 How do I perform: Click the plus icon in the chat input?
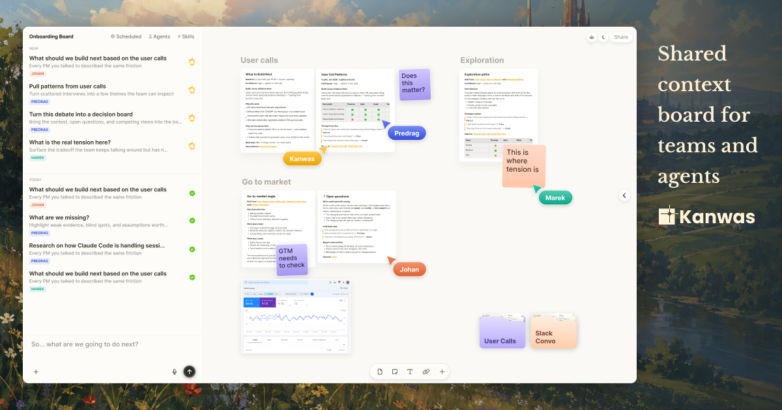point(36,372)
